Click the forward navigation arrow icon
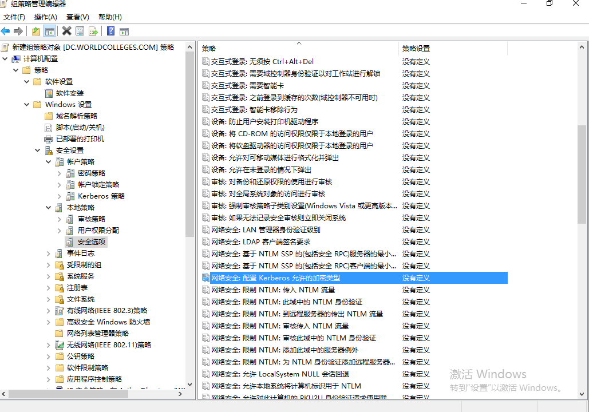The width and height of the screenshot is (589, 412). click(x=18, y=31)
